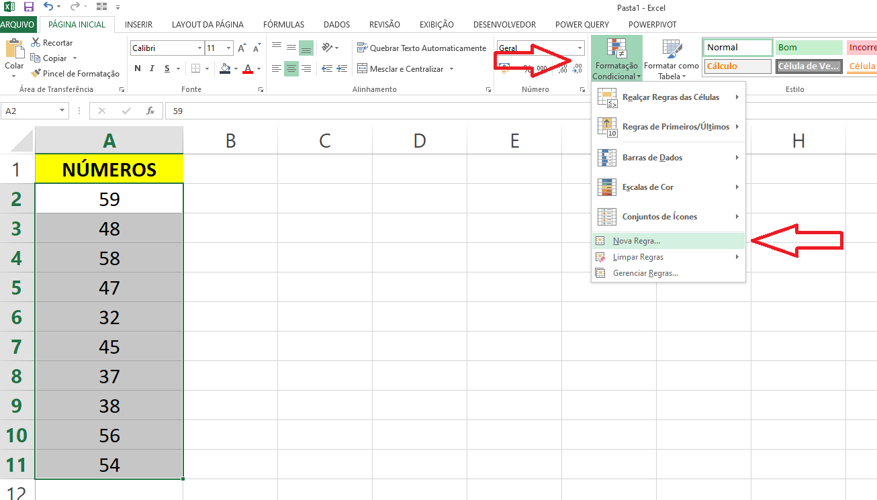The width and height of the screenshot is (877, 500).
Task: Open the ARQUIVO file menu
Action: (x=18, y=24)
